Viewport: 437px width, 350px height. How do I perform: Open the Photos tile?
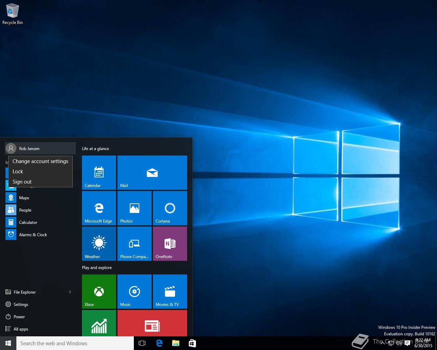pyautogui.click(x=135, y=208)
